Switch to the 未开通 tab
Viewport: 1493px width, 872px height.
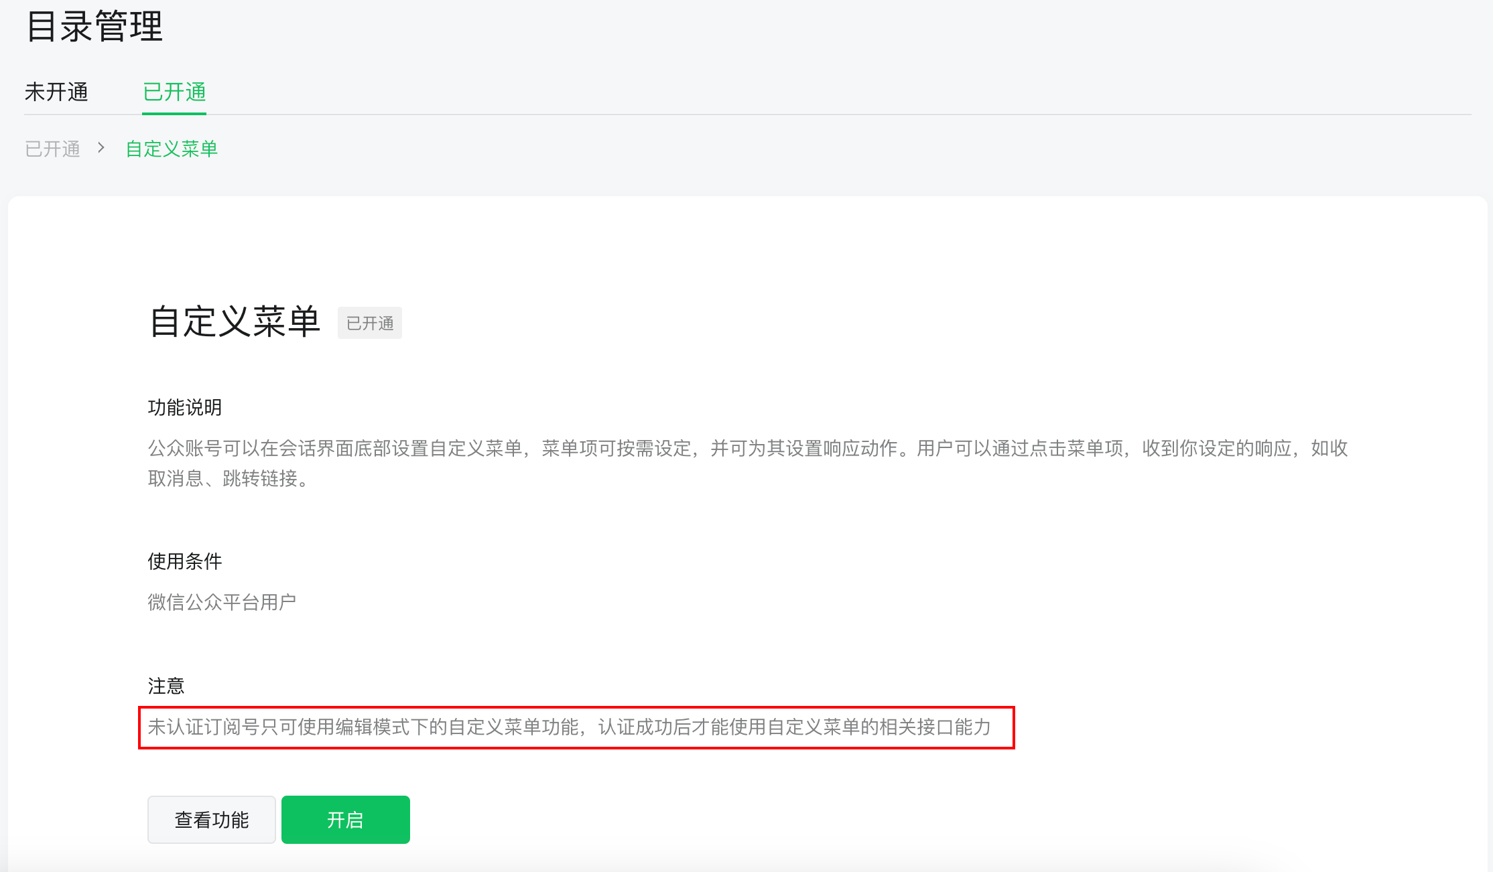56,92
